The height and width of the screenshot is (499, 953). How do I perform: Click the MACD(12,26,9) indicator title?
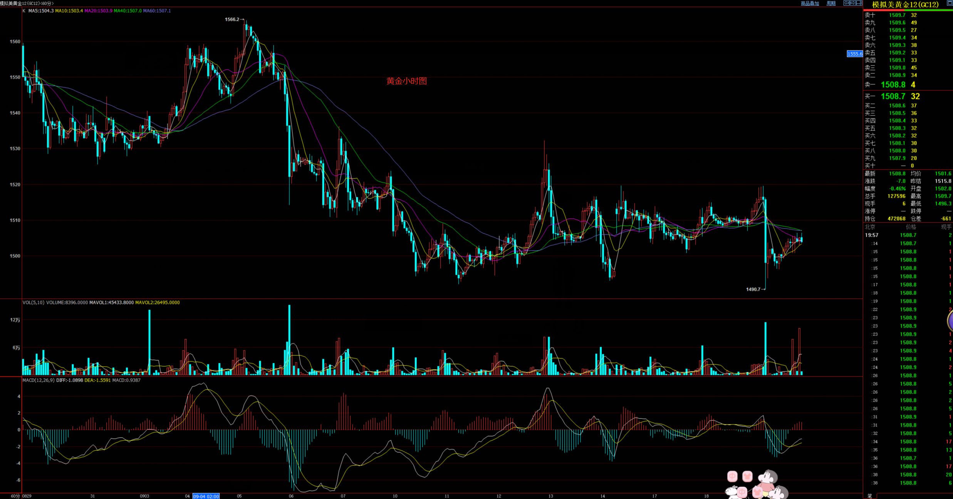(39, 380)
